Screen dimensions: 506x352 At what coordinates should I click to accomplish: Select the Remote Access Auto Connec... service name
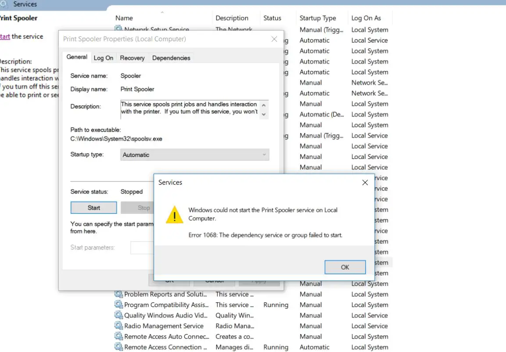tap(166, 337)
